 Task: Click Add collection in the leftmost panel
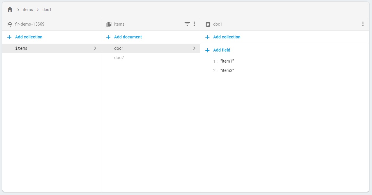pyautogui.click(x=28, y=37)
